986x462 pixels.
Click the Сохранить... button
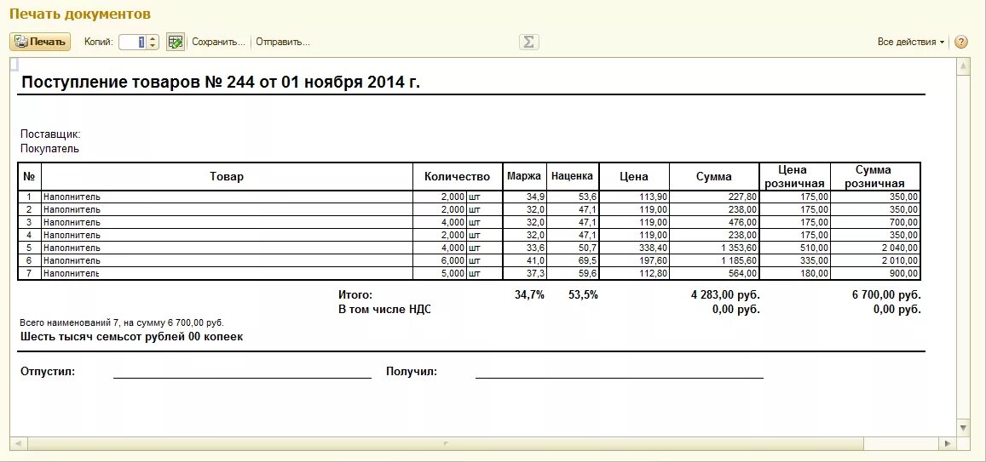pos(218,42)
